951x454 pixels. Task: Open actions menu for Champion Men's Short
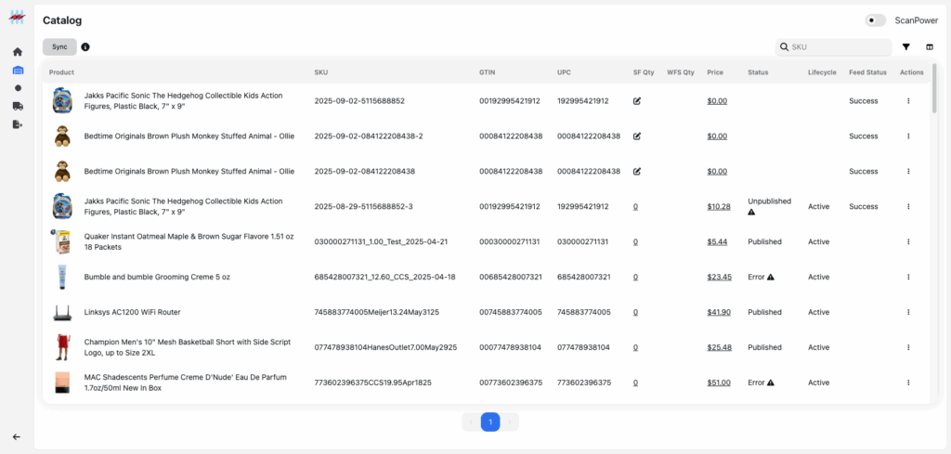click(908, 347)
